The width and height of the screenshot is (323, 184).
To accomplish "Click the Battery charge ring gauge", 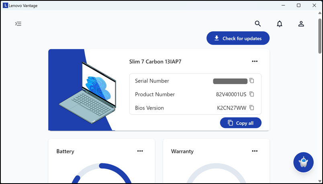I will [102, 174].
